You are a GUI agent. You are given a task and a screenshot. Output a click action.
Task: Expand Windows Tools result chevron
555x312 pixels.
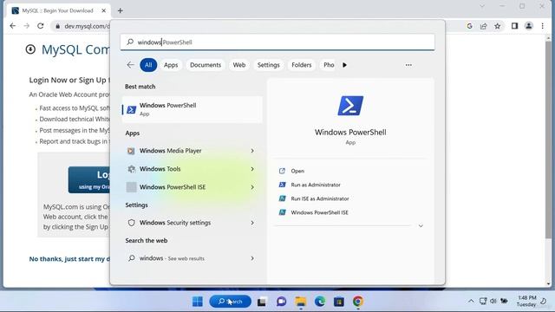(x=252, y=169)
